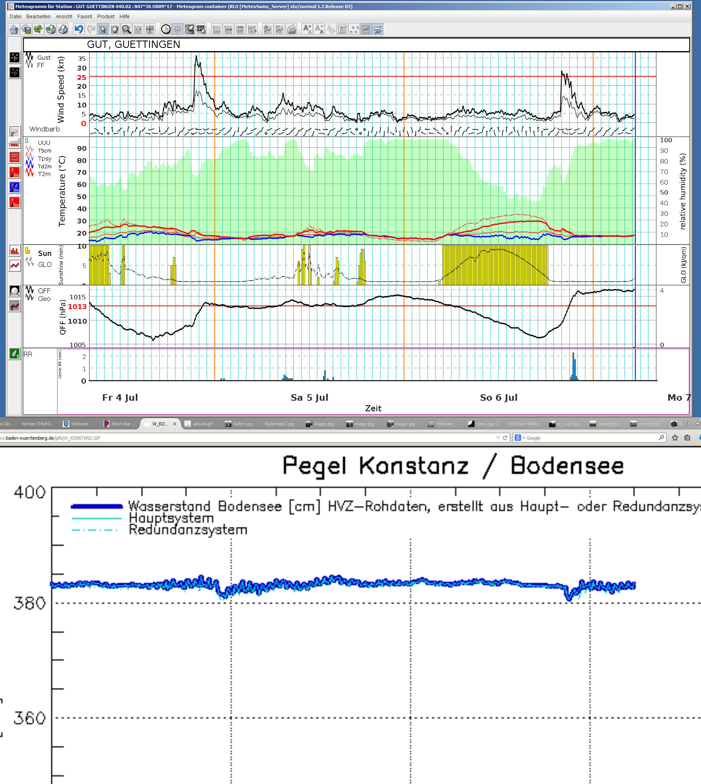Close the W_KO browser tab
Viewport: 701px width, 784px height.
(x=175, y=424)
